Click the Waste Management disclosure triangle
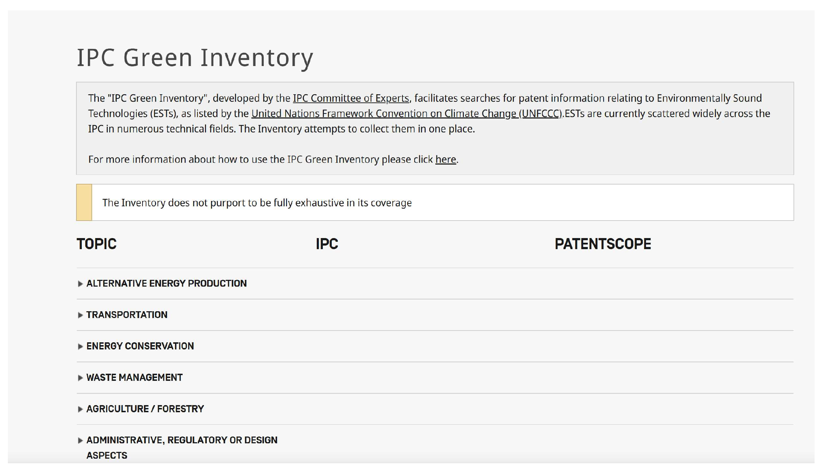826x474 pixels. pyautogui.click(x=80, y=378)
